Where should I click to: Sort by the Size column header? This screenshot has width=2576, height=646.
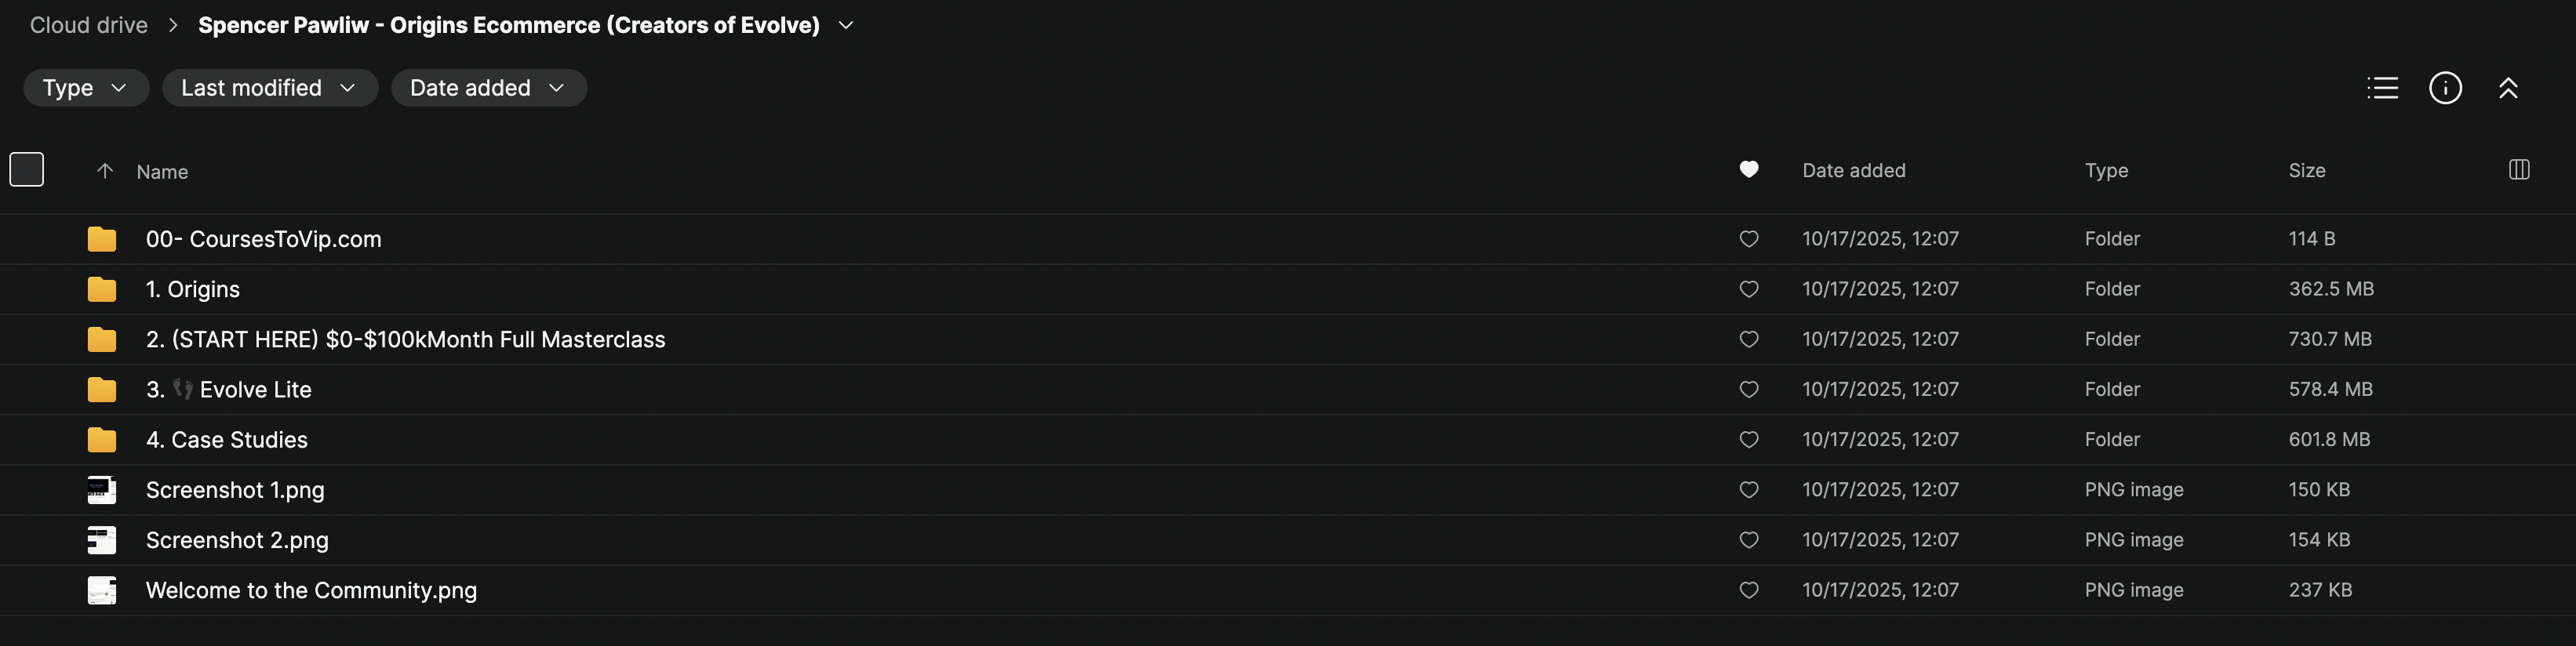point(2306,171)
